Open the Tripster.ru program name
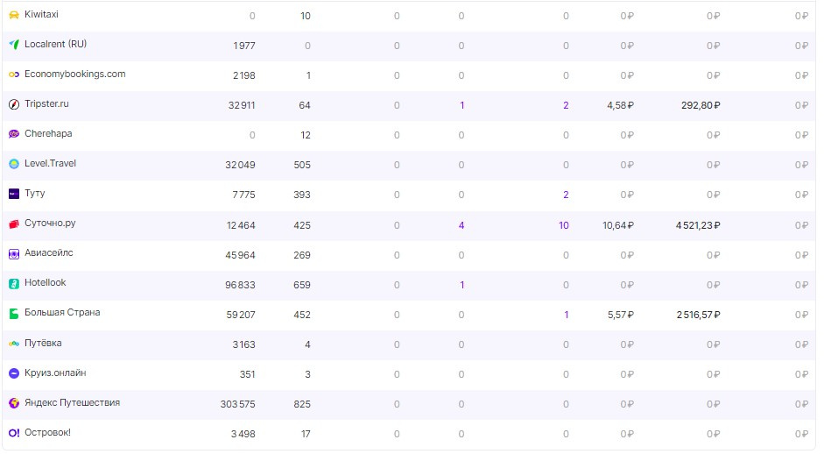Screen dimensions: 824x454 (x=46, y=103)
